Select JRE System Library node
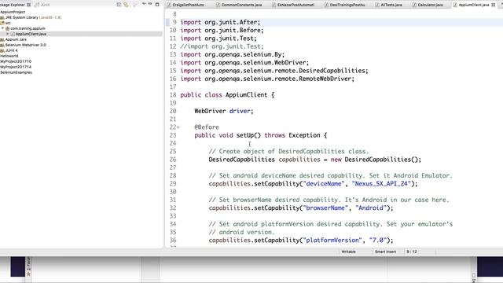 (x=33, y=17)
